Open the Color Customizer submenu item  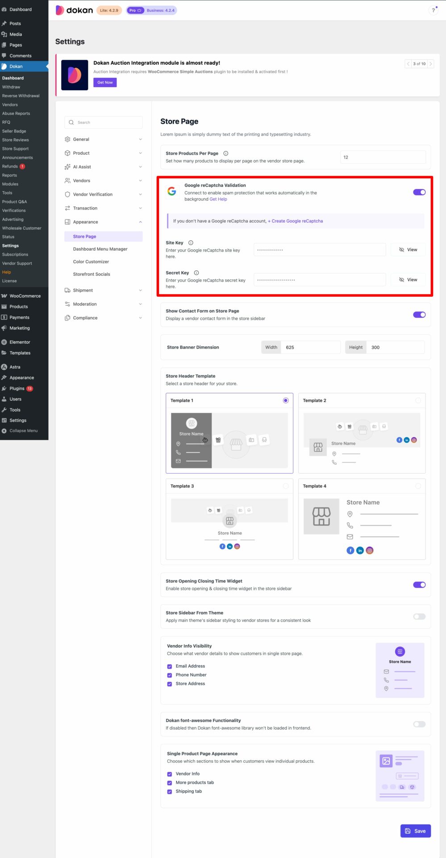91,261
